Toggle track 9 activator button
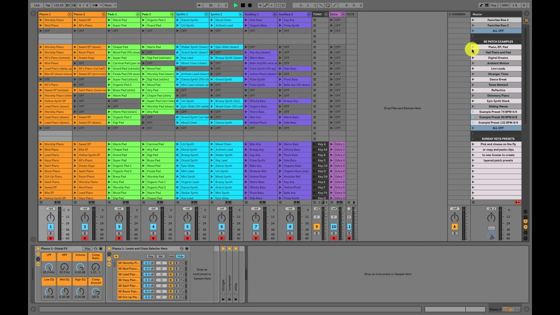 [x=316, y=227]
